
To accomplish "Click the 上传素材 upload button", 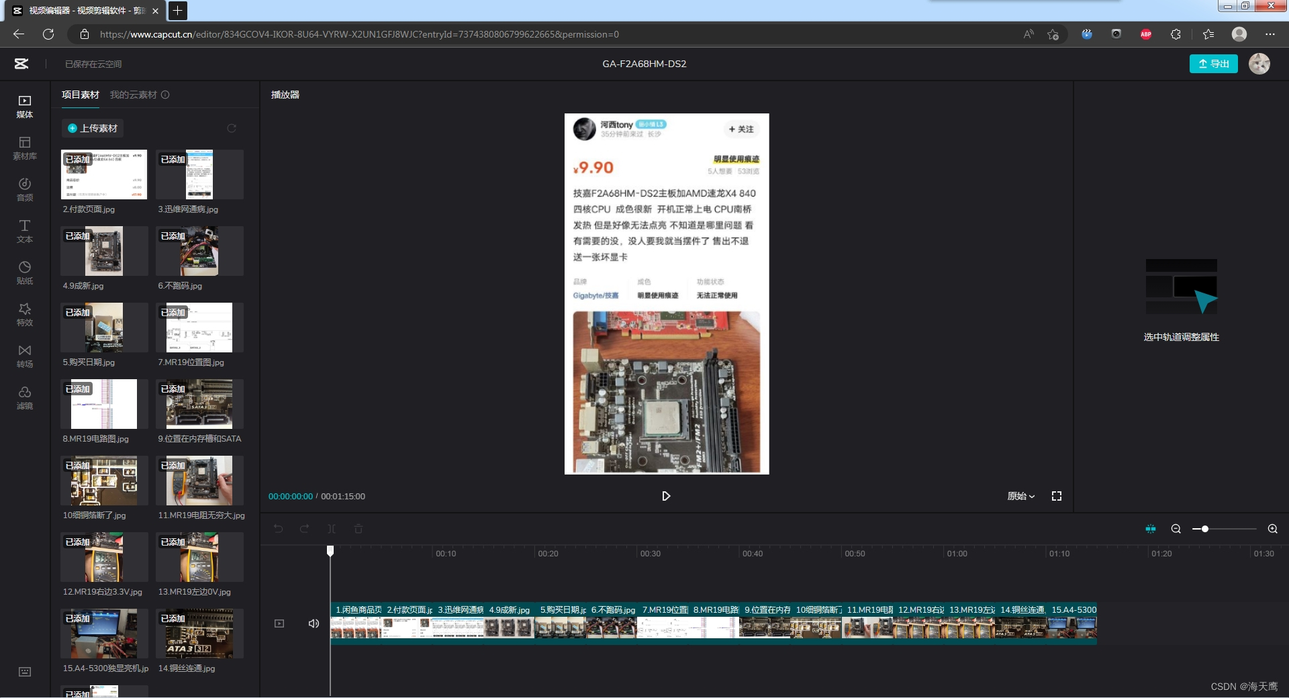I will click(x=93, y=128).
